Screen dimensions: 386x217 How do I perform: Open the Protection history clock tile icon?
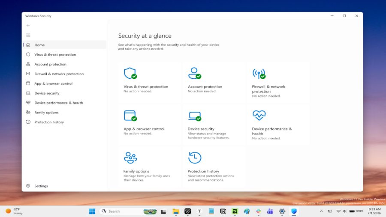pos(195,158)
